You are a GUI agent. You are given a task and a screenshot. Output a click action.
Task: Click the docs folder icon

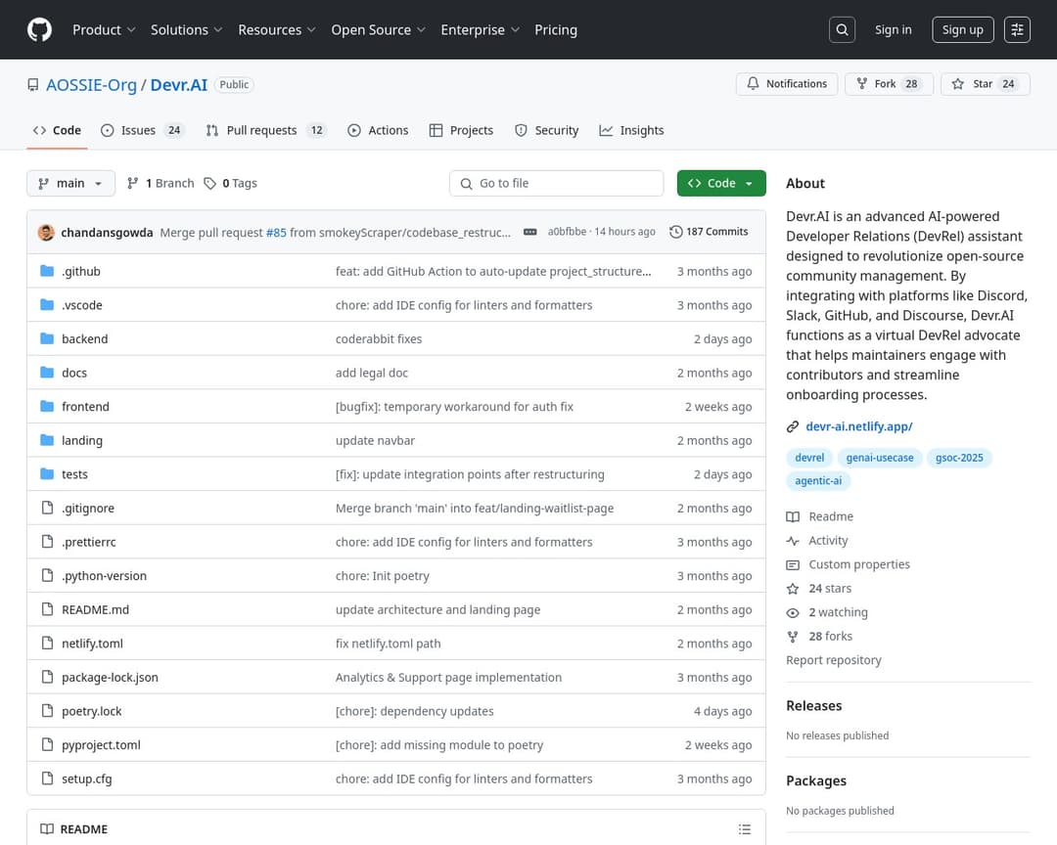click(47, 372)
